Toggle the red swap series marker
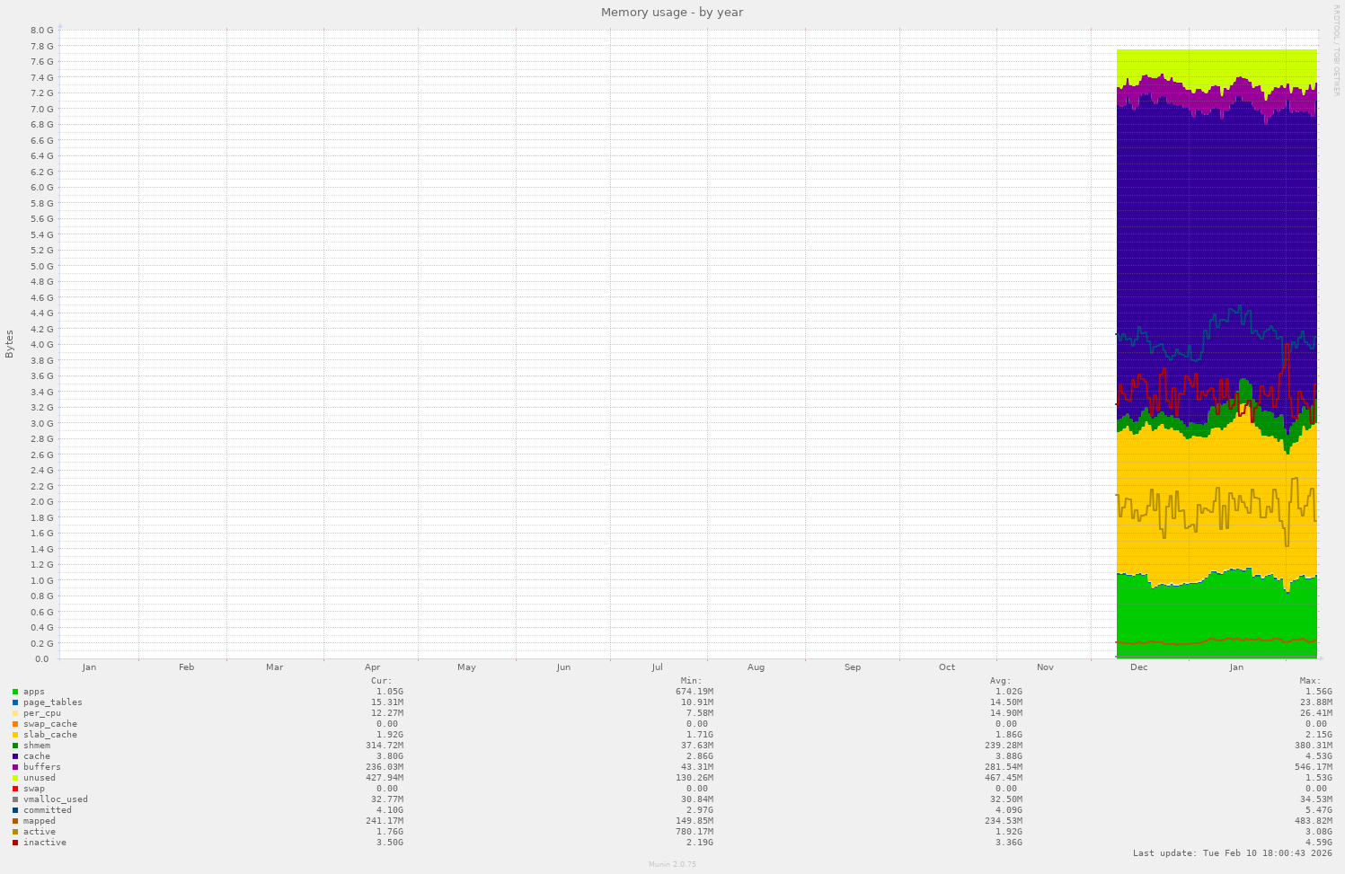Viewport: 1345px width, 874px height. [14, 788]
